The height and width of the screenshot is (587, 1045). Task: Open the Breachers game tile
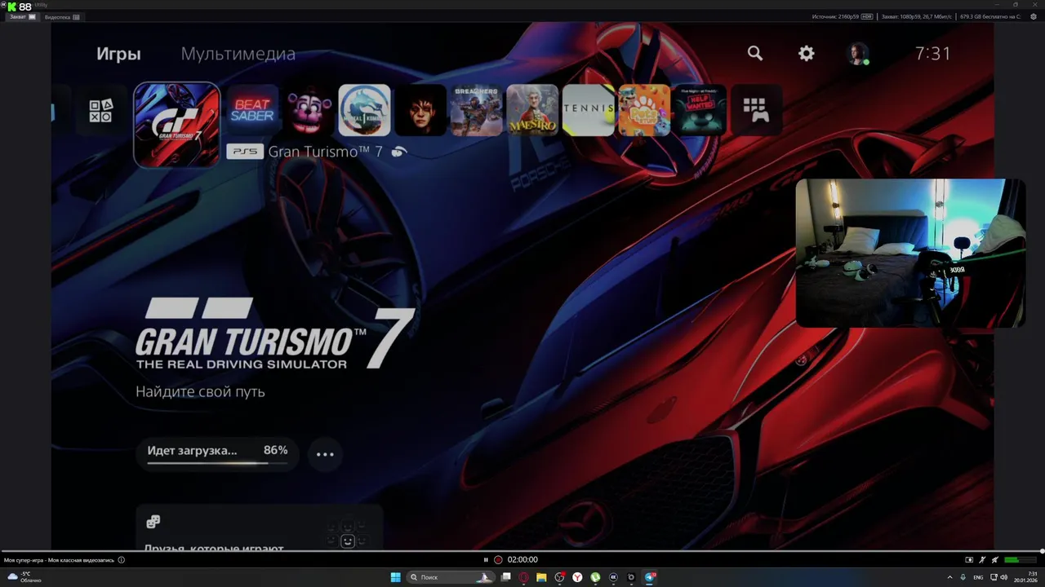click(x=476, y=110)
